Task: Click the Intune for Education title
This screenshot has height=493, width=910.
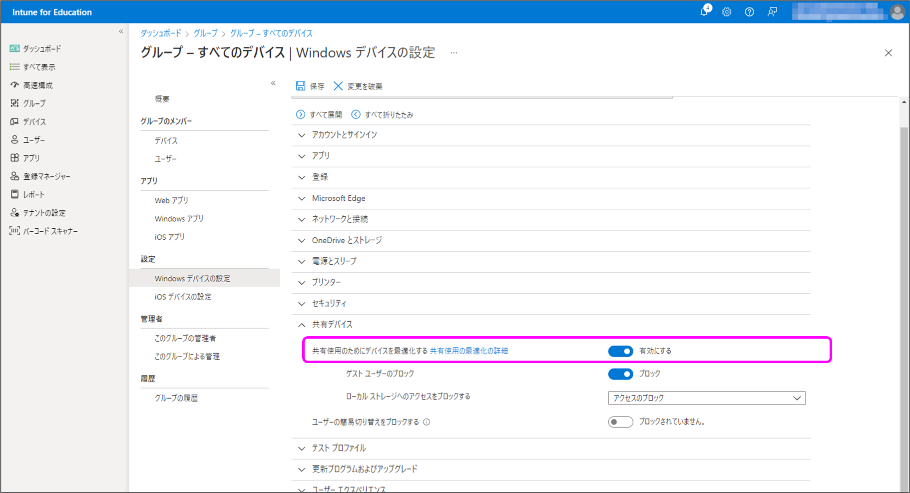Action: tap(52, 12)
